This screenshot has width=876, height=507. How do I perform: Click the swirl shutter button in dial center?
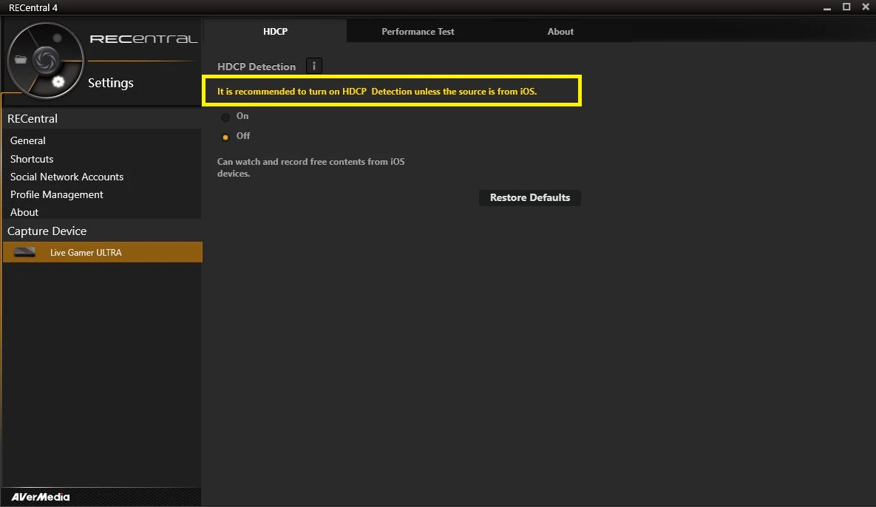tap(46, 60)
